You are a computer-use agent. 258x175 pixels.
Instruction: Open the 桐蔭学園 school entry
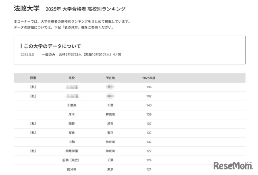71,151
